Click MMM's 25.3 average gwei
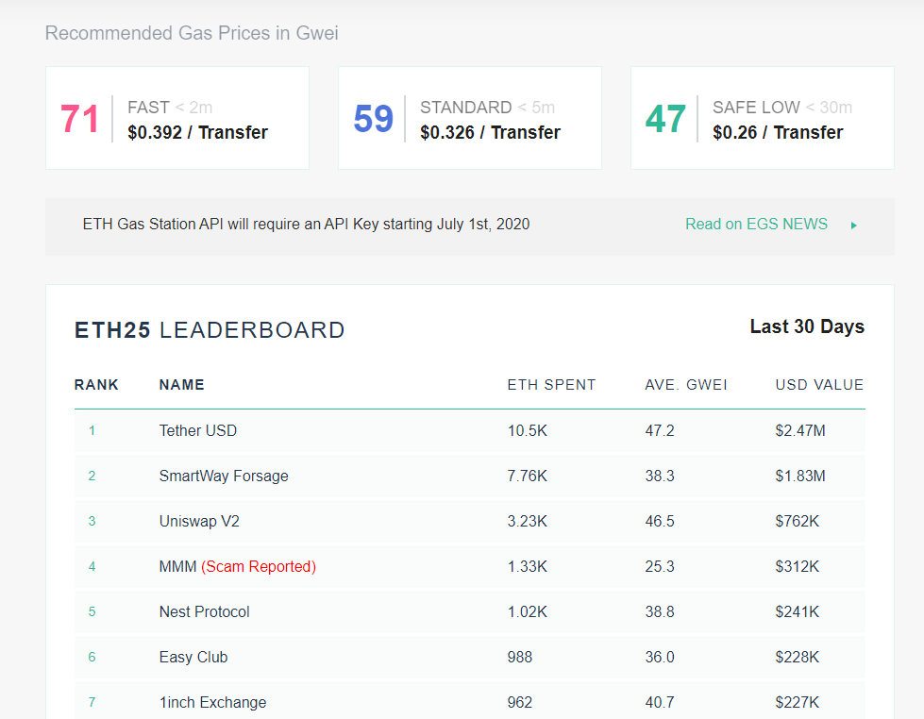 (x=660, y=567)
